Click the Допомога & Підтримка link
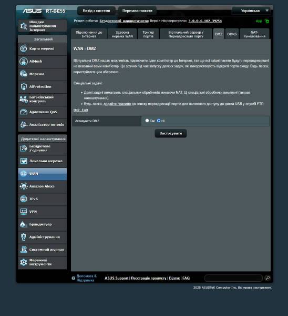Viewport: 288px width, 316px height. (87, 278)
